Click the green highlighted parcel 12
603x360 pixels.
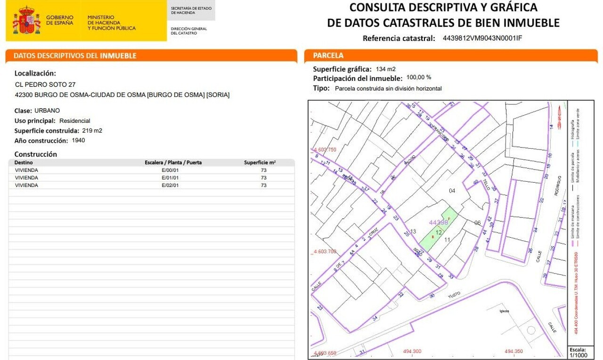pos(438,230)
